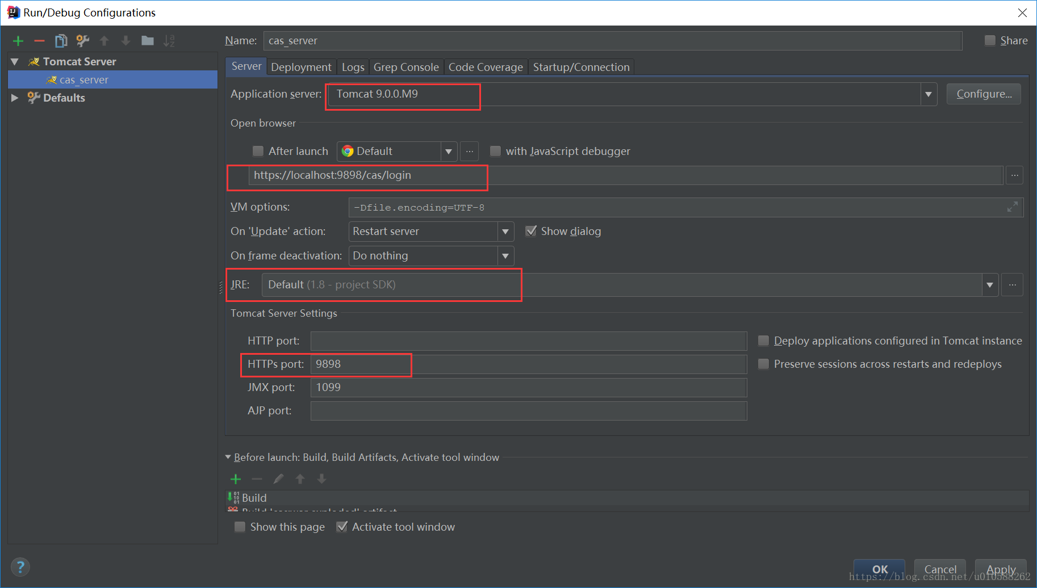Open browser selection ellipsis button
This screenshot has width=1037, height=588.
coord(469,152)
